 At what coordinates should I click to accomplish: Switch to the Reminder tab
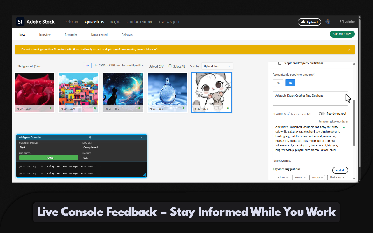tap(71, 35)
